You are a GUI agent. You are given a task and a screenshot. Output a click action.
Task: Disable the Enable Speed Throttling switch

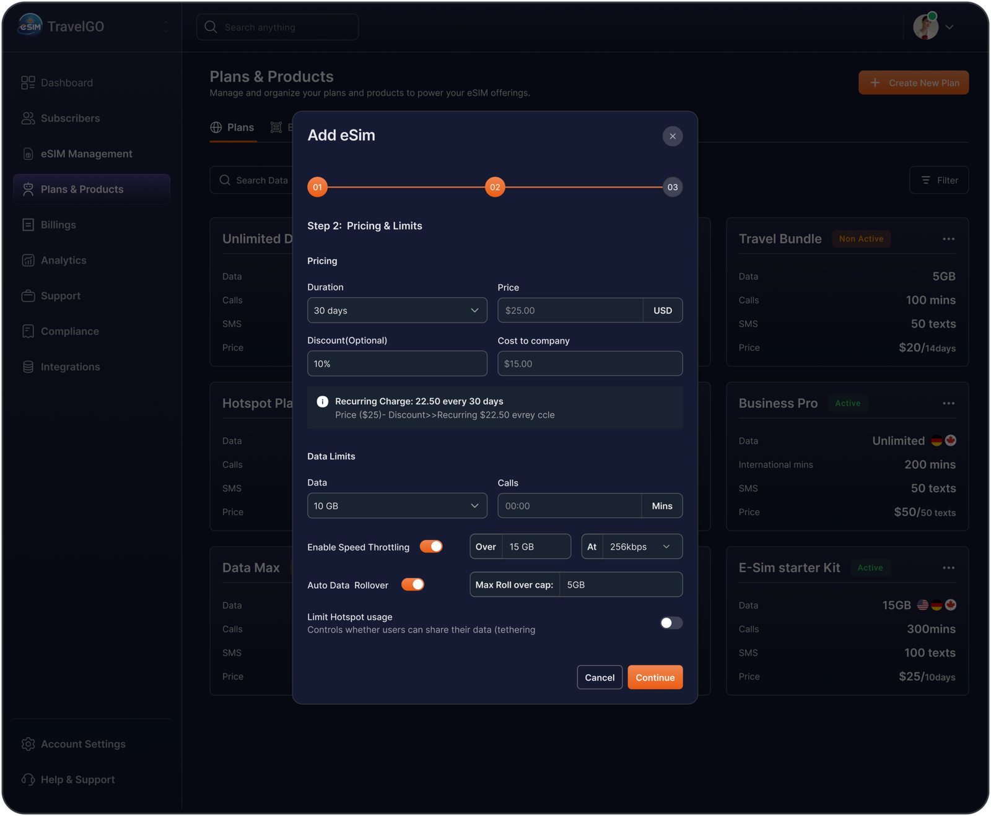(431, 547)
